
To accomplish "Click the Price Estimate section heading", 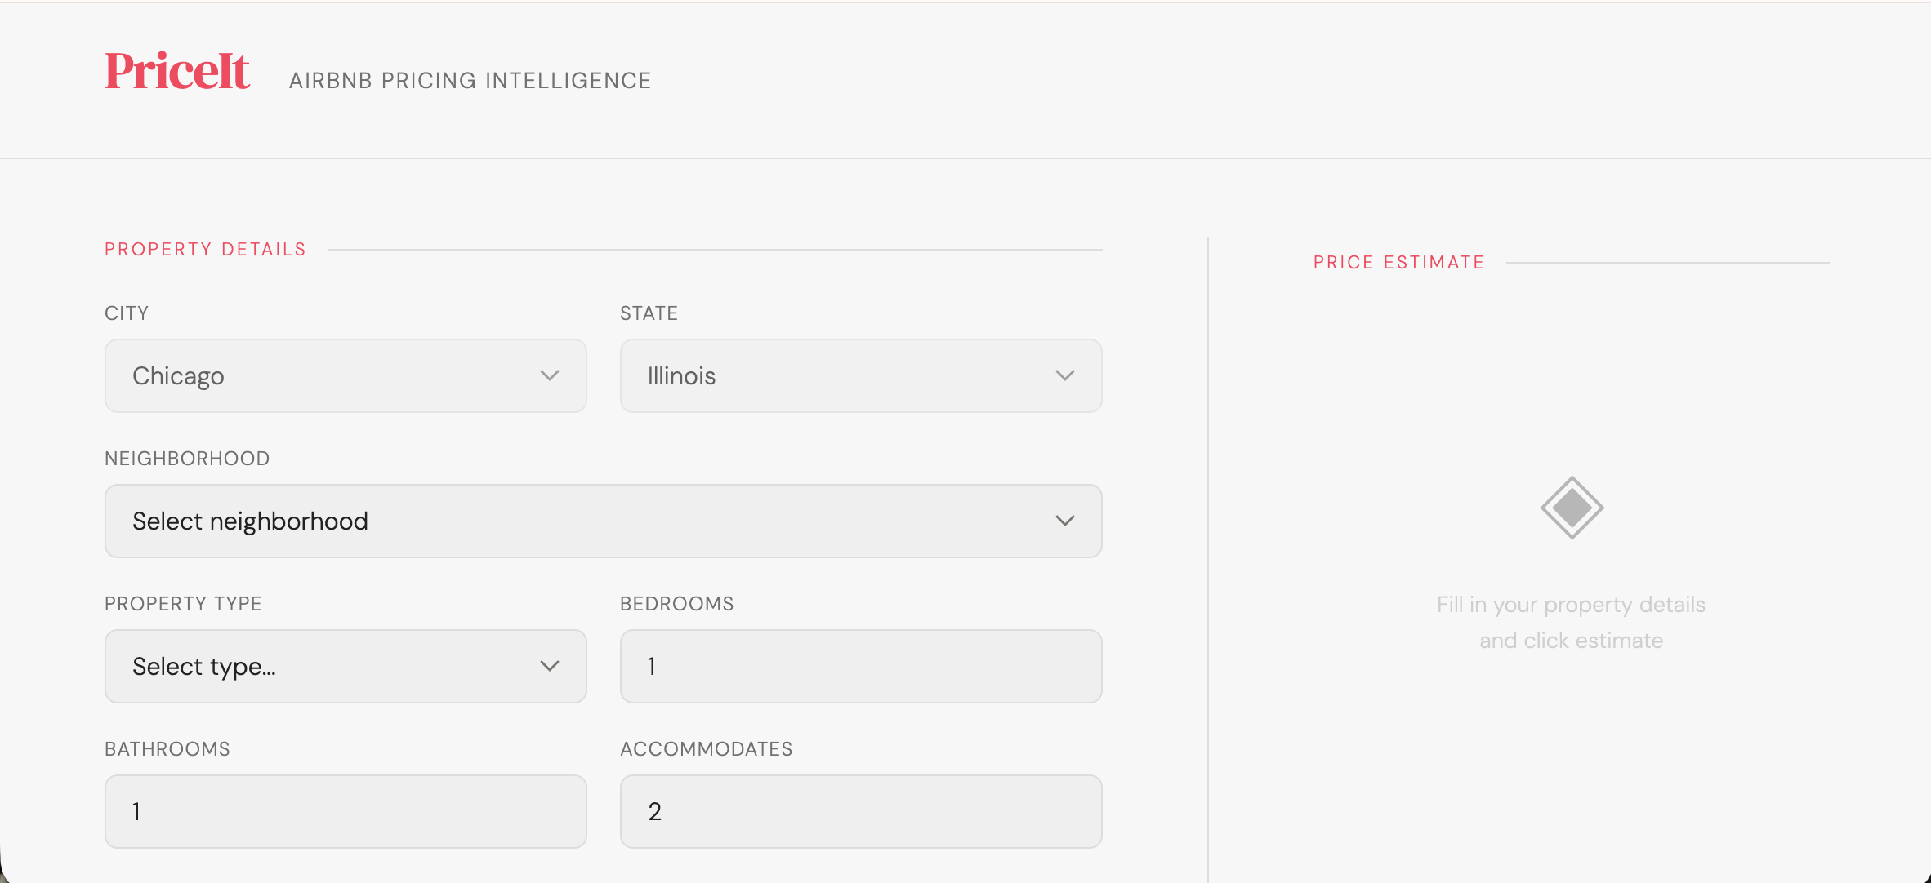I will tap(1398, 263).
